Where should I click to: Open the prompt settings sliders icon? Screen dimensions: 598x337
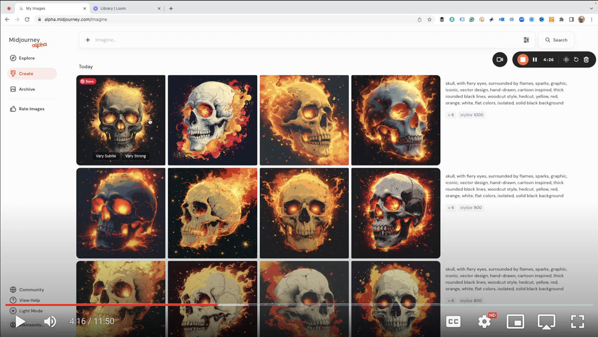click(526, 40)
